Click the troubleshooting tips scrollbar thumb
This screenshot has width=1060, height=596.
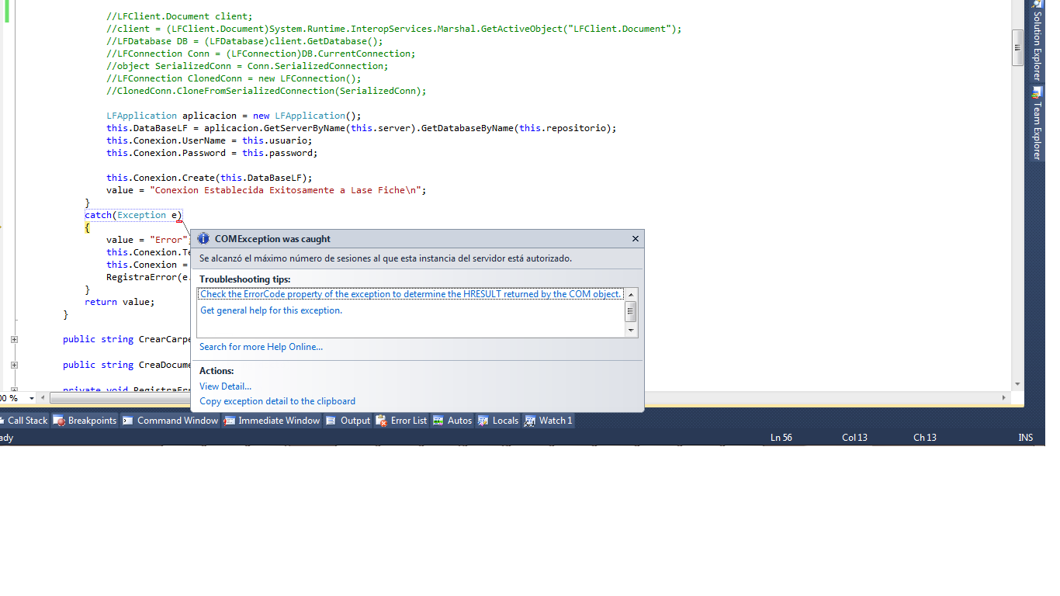(631, 312)
